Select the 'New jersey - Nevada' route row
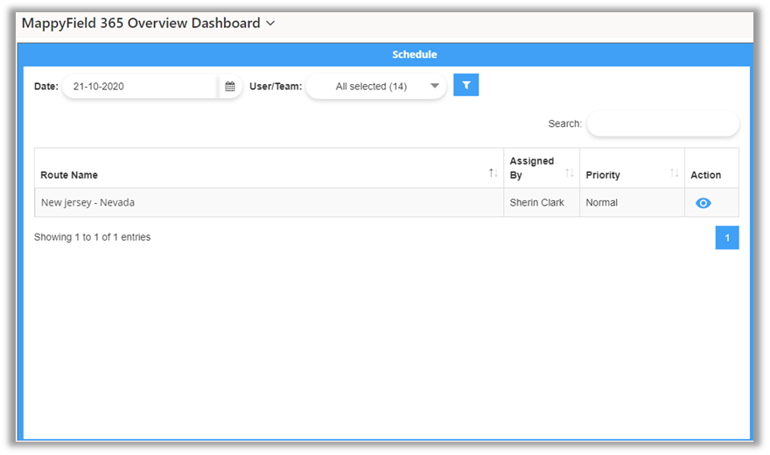 pyautogui.click(x=87, y=203)
